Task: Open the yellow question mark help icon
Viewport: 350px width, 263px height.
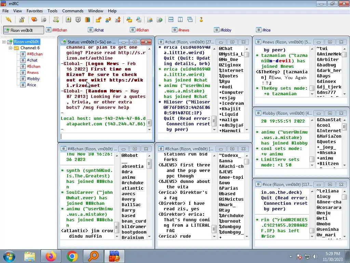Action: [201, 20]
